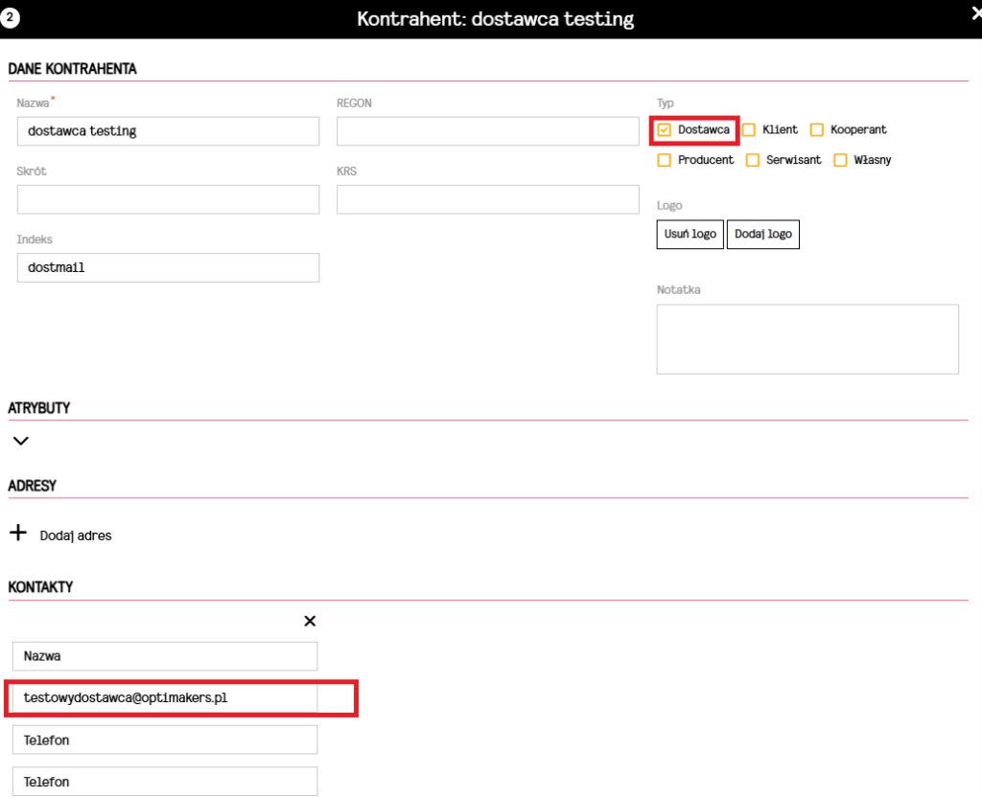Screen dimensions: 982x797
Task: Click the plus icon beside Dodaj adres
Action: (x=18, y=535)
